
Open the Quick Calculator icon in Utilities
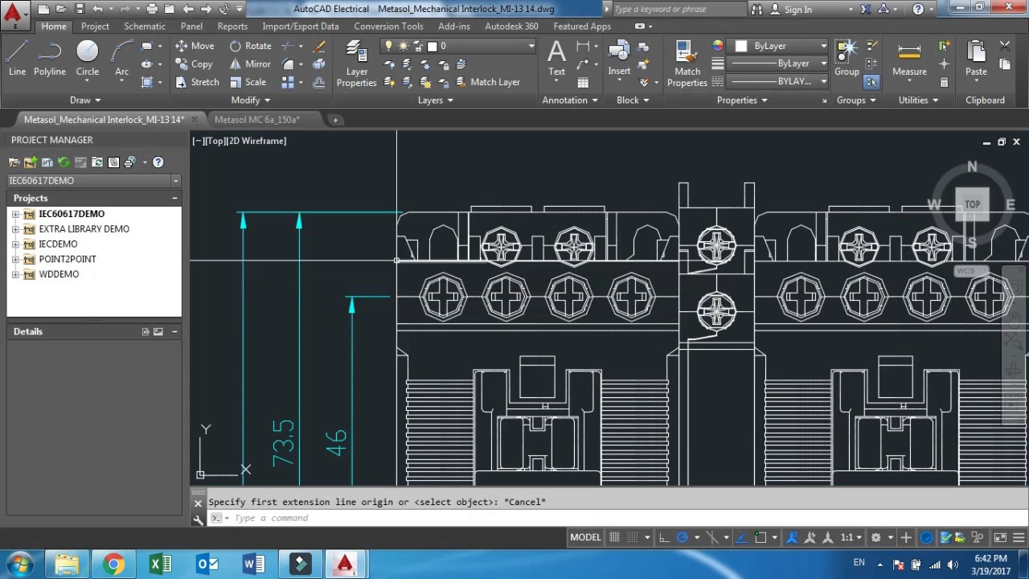click(x=944, y=82)
